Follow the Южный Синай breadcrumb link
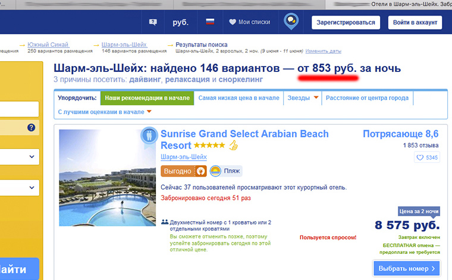 point(48,45)
